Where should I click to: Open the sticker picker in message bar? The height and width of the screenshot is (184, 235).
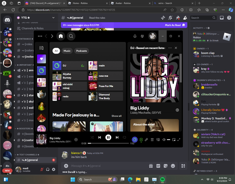165,166
